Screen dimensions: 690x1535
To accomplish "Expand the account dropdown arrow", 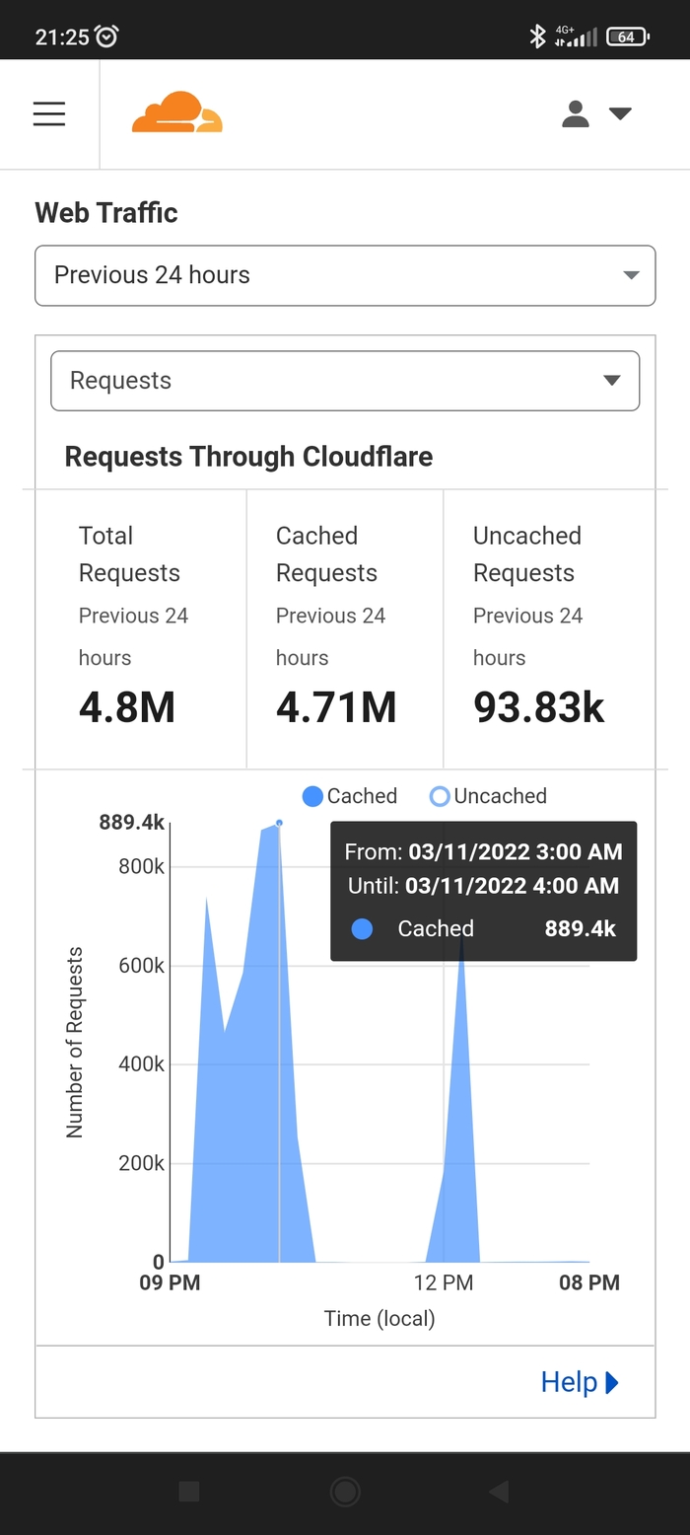I will click(x=620, y=113).
